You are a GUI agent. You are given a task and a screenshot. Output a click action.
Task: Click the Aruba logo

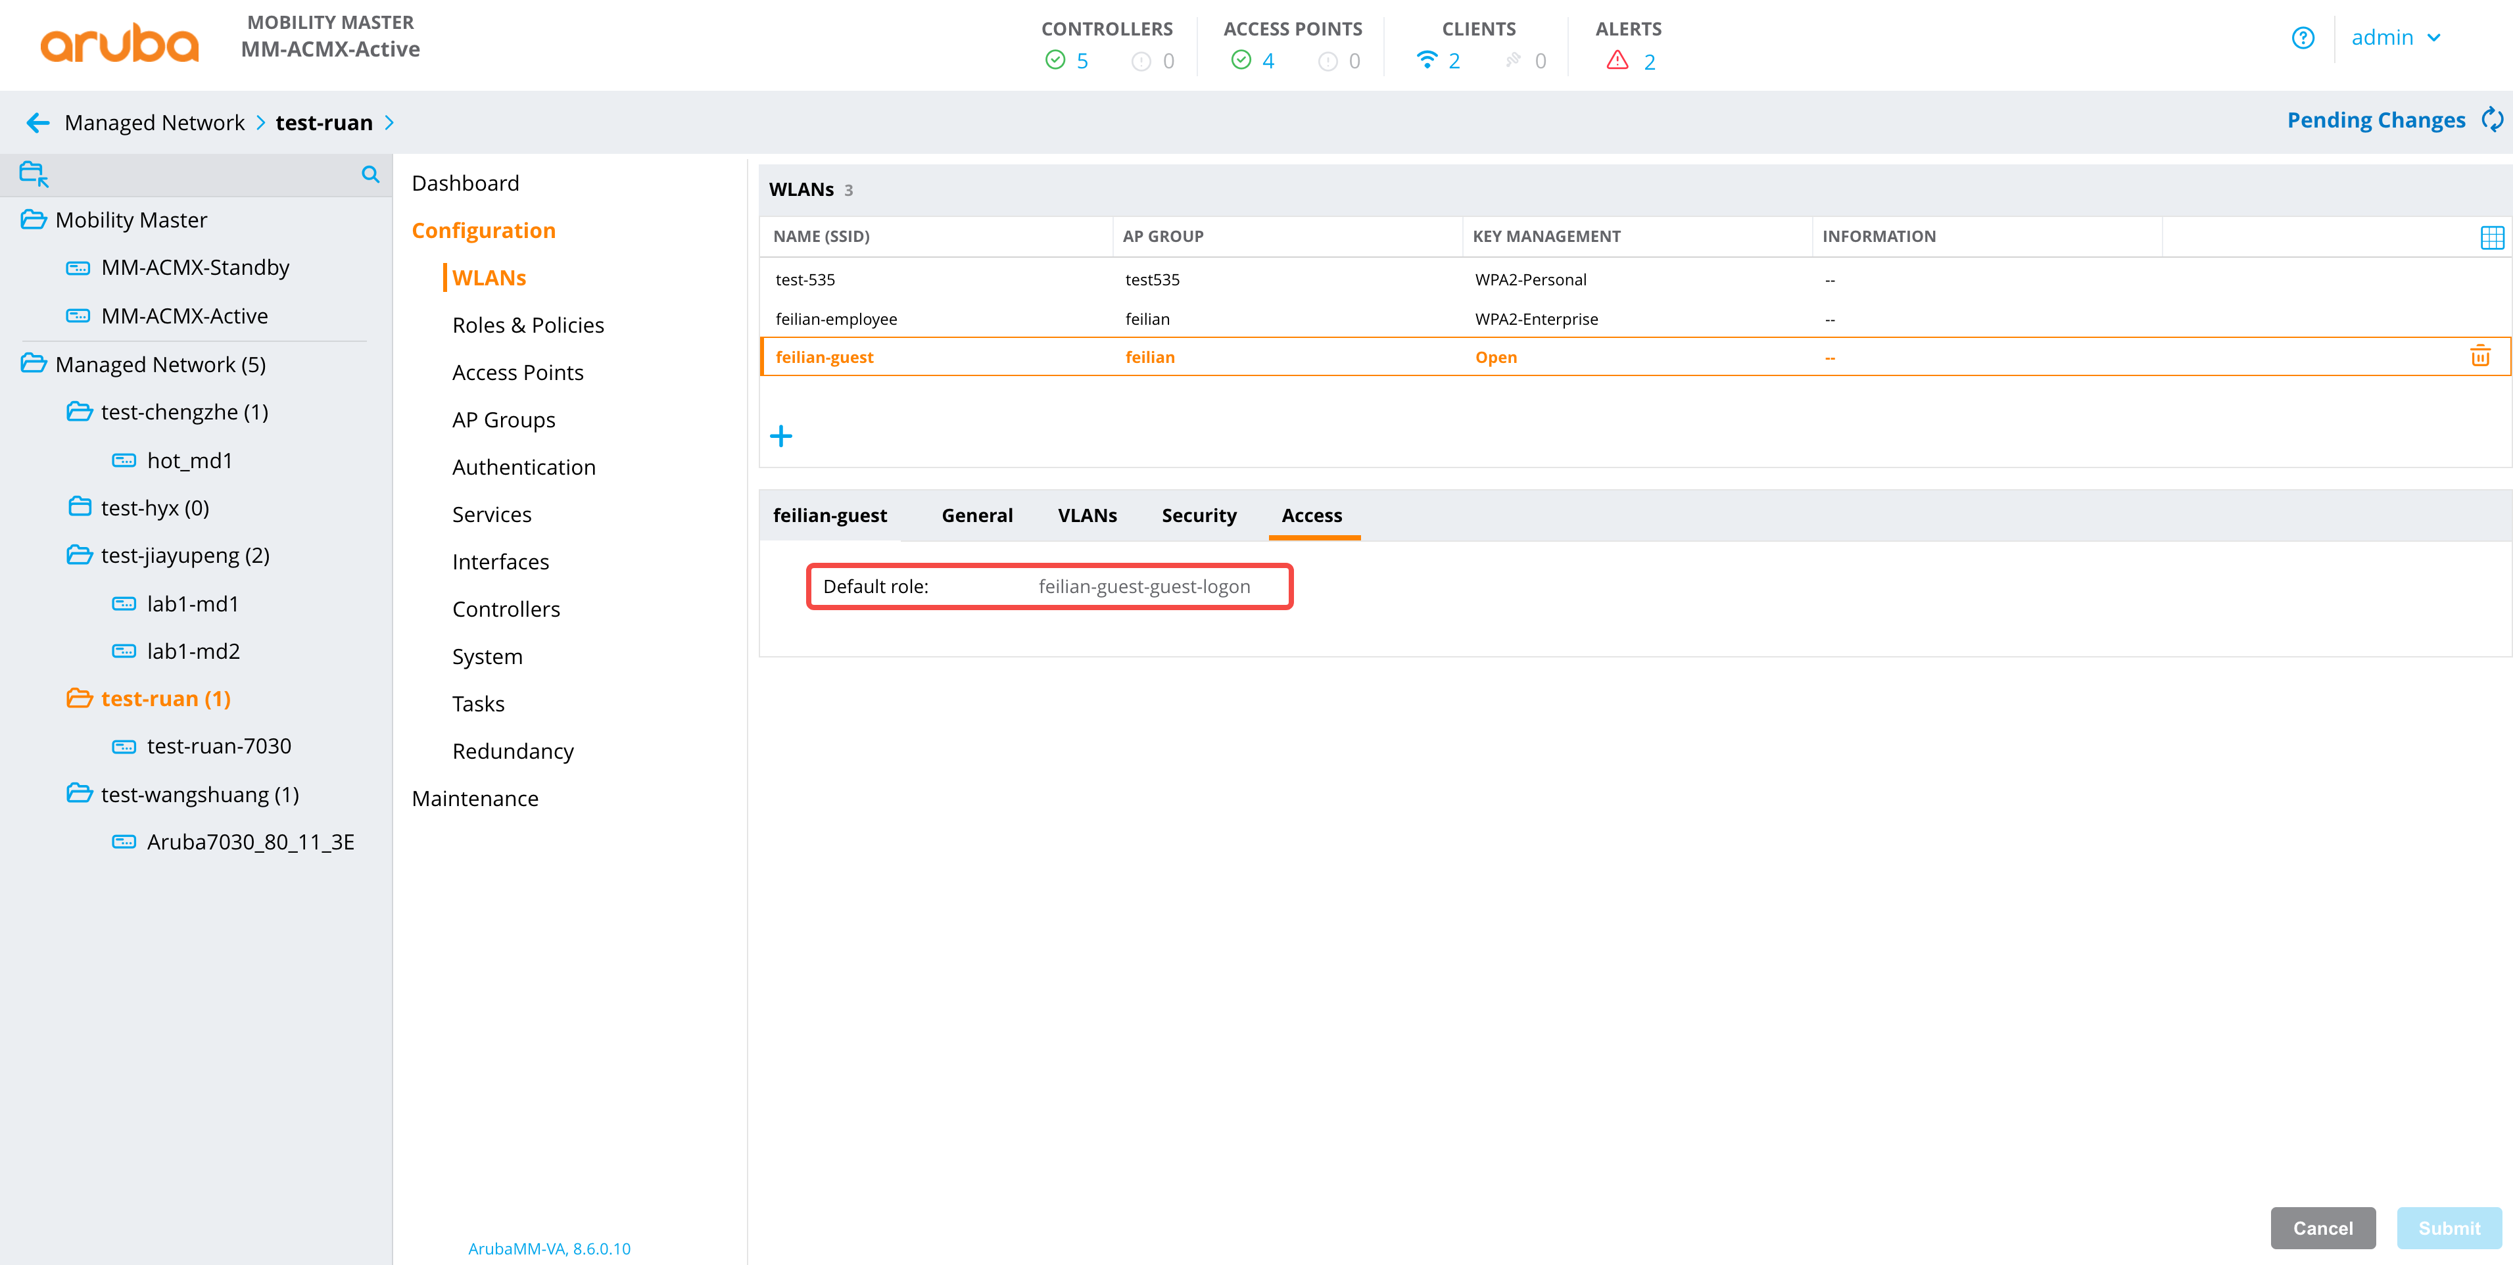click(x=119, y=43)
